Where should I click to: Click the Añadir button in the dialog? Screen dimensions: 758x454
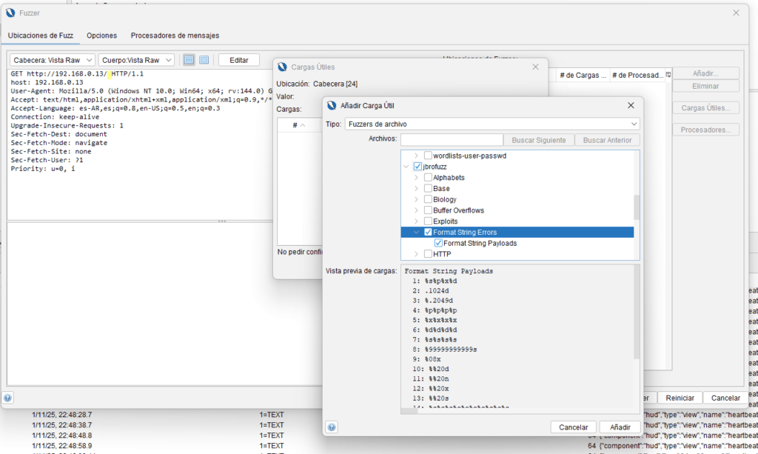point(620,427)
